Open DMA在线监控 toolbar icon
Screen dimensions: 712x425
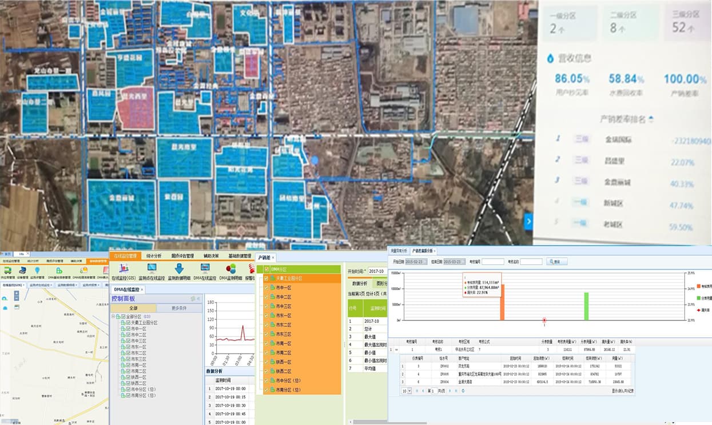(205, 268)
